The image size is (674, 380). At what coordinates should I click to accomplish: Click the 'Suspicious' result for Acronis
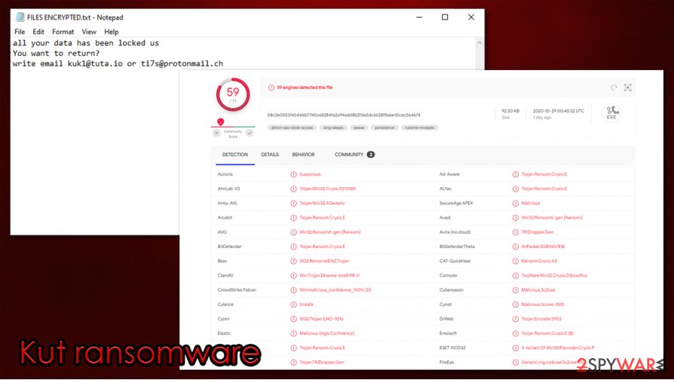tap(310, 174)
